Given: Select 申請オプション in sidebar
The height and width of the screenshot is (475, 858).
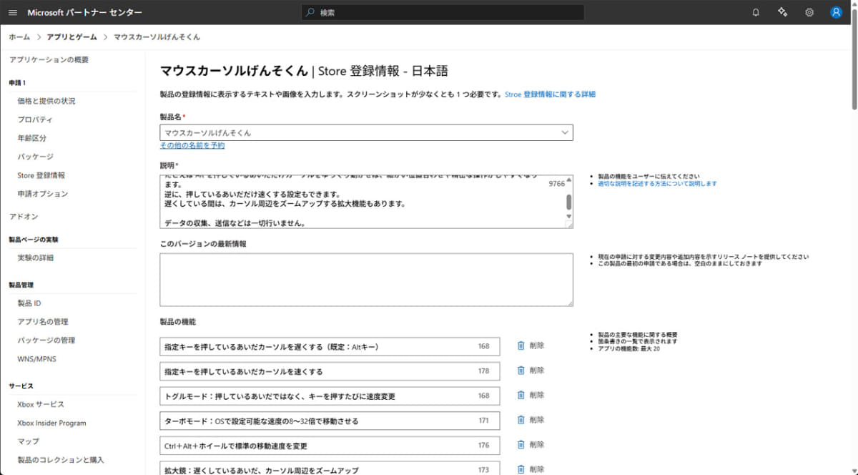Looking at the screenshot, I should point(43,194).
